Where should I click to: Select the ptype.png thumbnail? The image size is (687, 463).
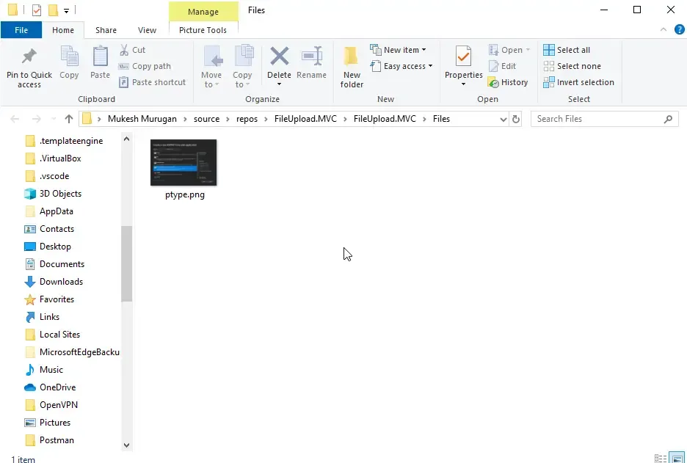tap(183, 161)
